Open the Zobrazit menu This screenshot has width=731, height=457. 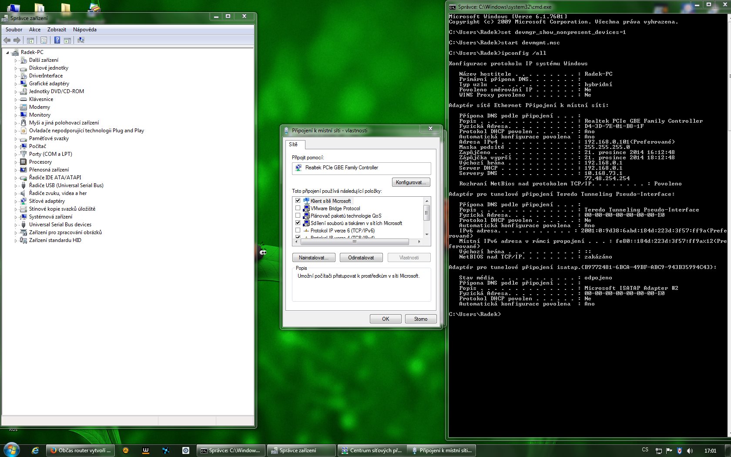click(57, 30)
